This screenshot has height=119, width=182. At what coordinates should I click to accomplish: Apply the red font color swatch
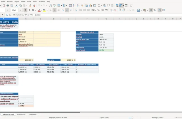click(x=39, y=10)
